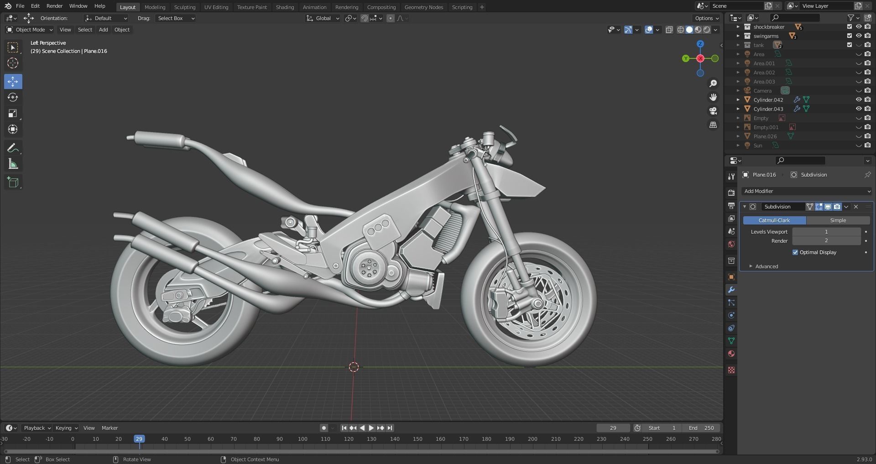Open the Drag Select Box dropdown

[x=175, y=18]
